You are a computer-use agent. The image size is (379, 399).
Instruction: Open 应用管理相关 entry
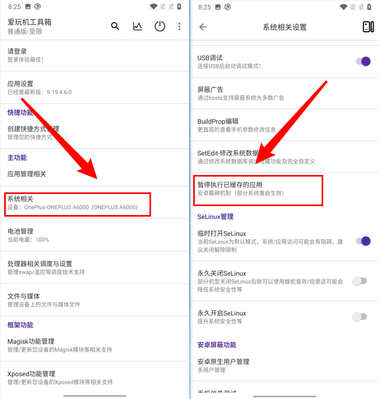[x=95, y=174]
